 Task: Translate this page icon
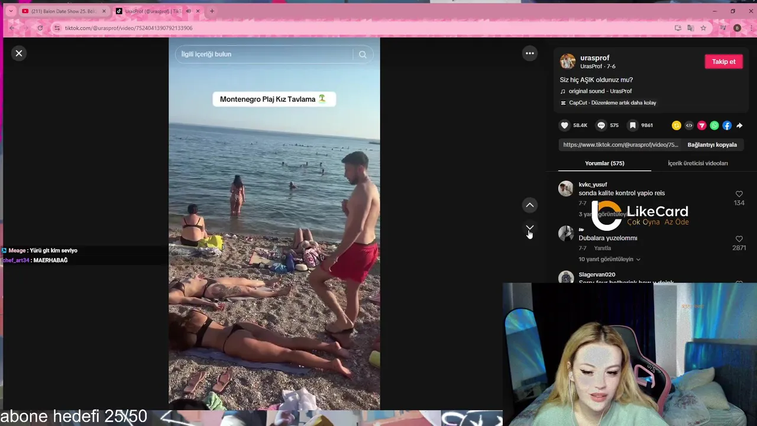(690, 28)
